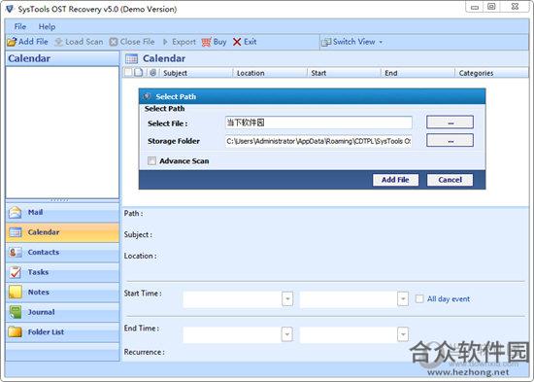Click the document column header icon

pyautogui.click(x=138, y=72)
